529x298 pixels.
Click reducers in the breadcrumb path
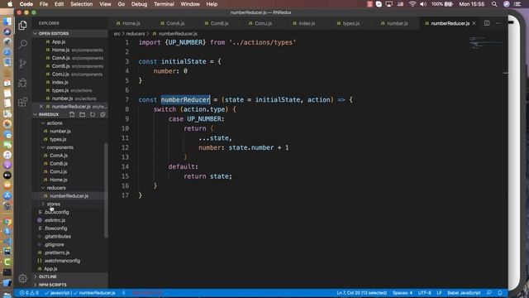point(136,34)
